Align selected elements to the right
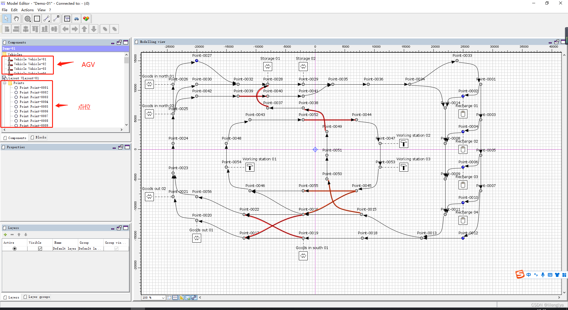Screen dimensions: 568x310 pyautogui.click(x=16, y=29)
